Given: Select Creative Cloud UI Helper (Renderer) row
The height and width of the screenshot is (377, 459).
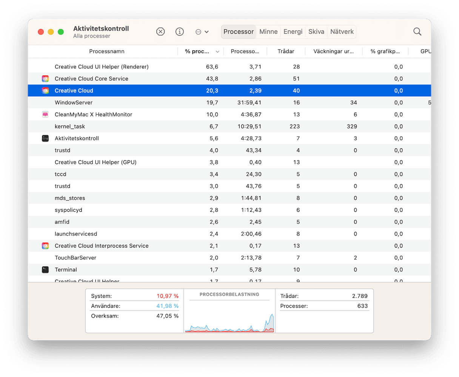Looking at the screenshot, I should pos(229,67).
